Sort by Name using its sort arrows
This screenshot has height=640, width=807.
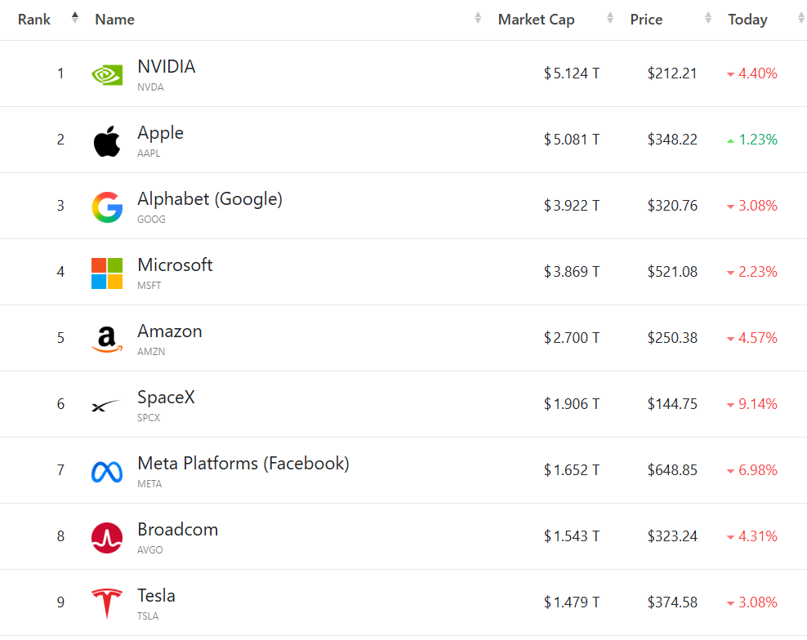click(478, 18)
